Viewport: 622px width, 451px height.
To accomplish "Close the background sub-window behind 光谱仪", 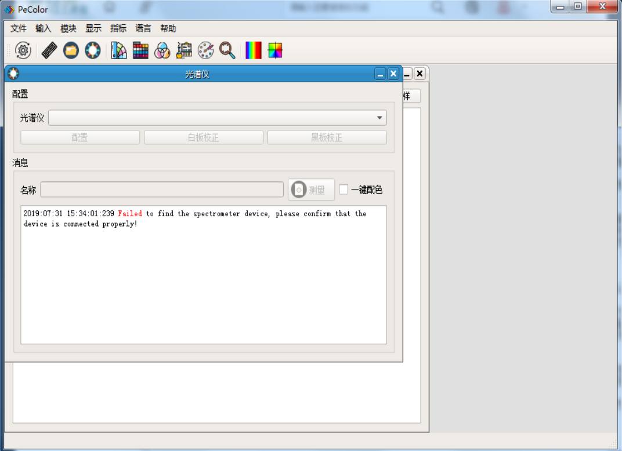I will [420, 74].
